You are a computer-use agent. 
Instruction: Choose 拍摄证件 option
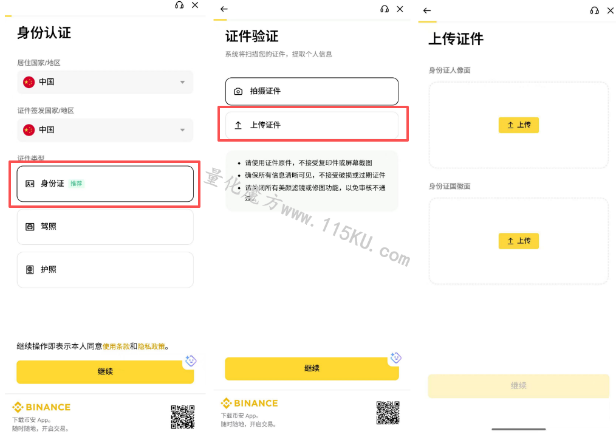pos(312,91)
